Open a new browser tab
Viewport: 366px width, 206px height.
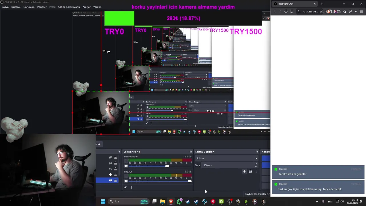pos(322,4)
